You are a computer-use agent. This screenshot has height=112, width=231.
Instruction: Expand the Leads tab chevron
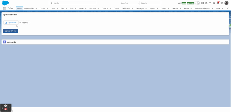point(57,8)
